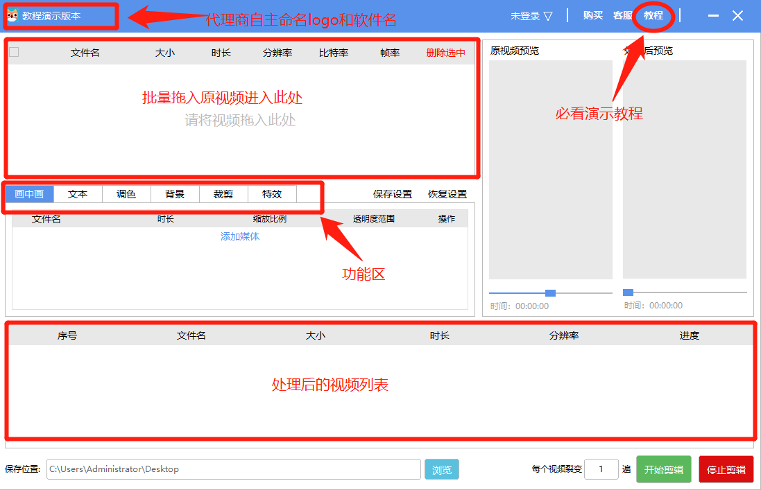Image resolution: width=761 pixels, height=490 pixels.
Task: Click 删除选中 to delete selected videos
Action: click(445, 53)
